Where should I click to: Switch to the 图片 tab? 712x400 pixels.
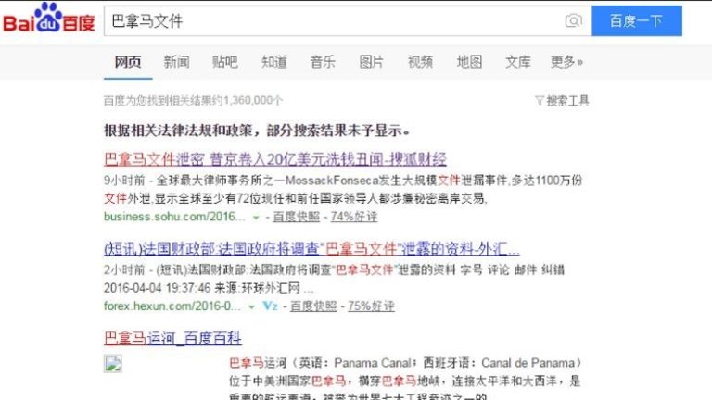point(372,62)
